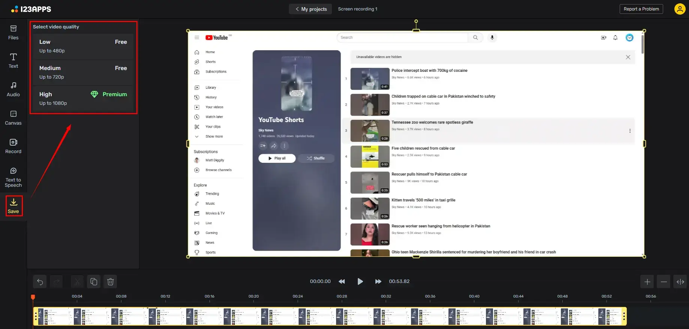Open the Audio panel
This screenshot has height=329, width=689.
click(13, 89)
